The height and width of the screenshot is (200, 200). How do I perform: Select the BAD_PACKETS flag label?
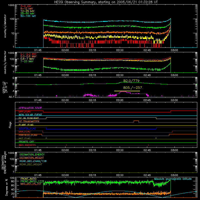tap(27, 145)
